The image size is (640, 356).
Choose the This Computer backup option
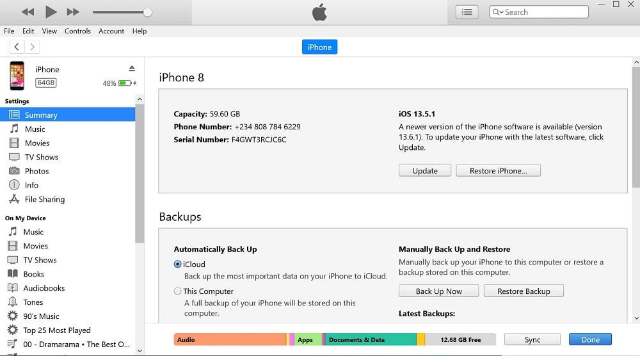tap(177, 291)
